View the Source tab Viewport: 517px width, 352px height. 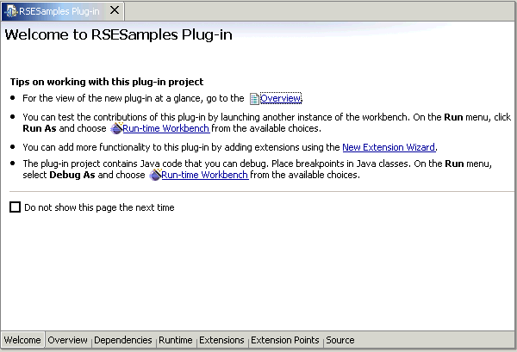[339, 341]
